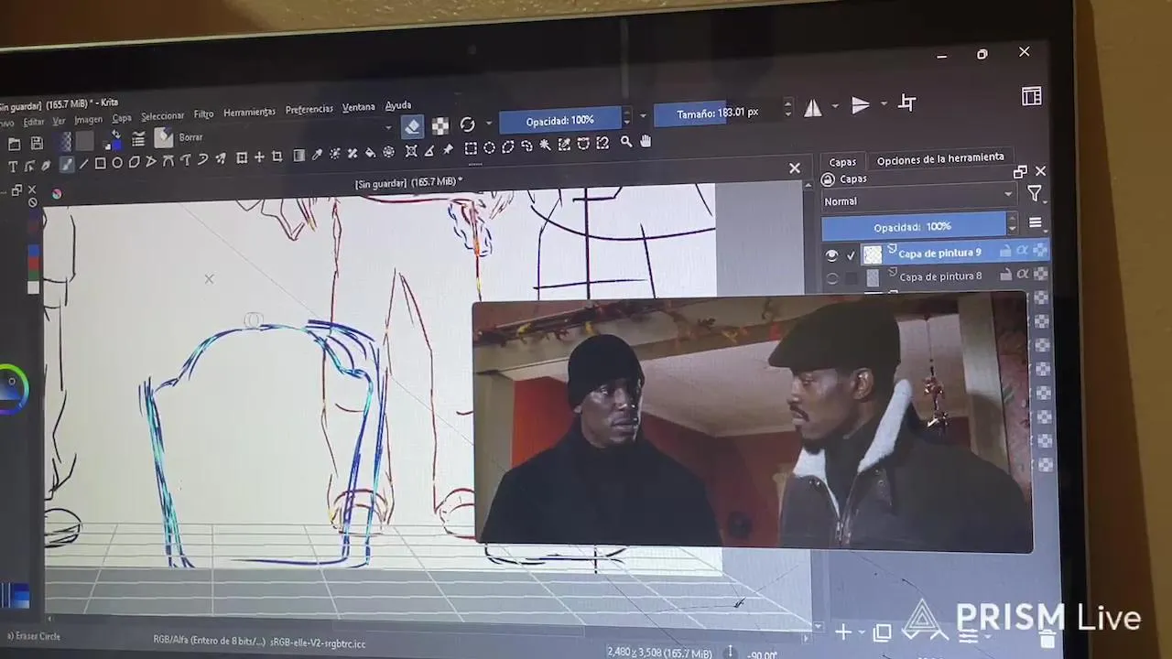Select the Line tool
The image size is (1172, 659).
point(83,164)
